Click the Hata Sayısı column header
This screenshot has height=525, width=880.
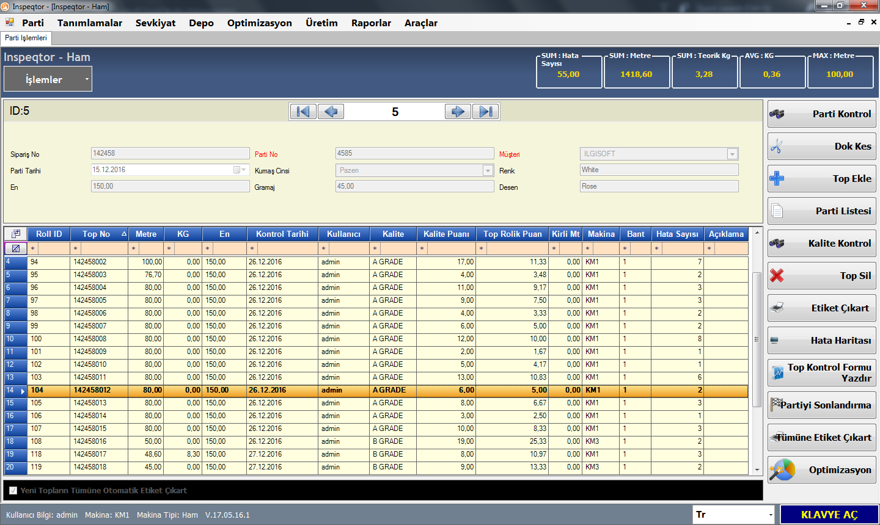[x=677, y=234]
